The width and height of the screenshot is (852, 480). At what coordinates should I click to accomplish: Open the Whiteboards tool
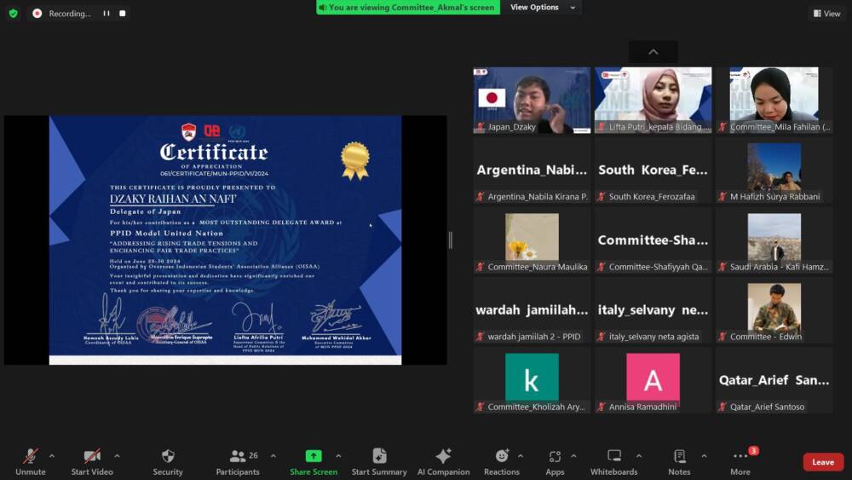pos(613,457)
